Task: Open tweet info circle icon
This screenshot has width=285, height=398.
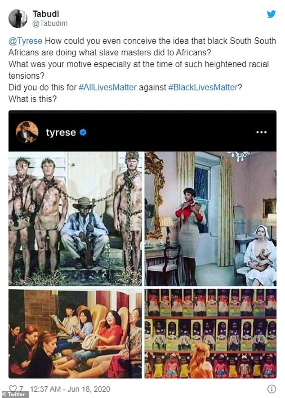Action: pyautogui.click(x=272, y=389)
